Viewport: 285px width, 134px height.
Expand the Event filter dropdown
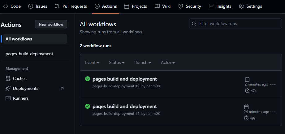tap(92, 63)
